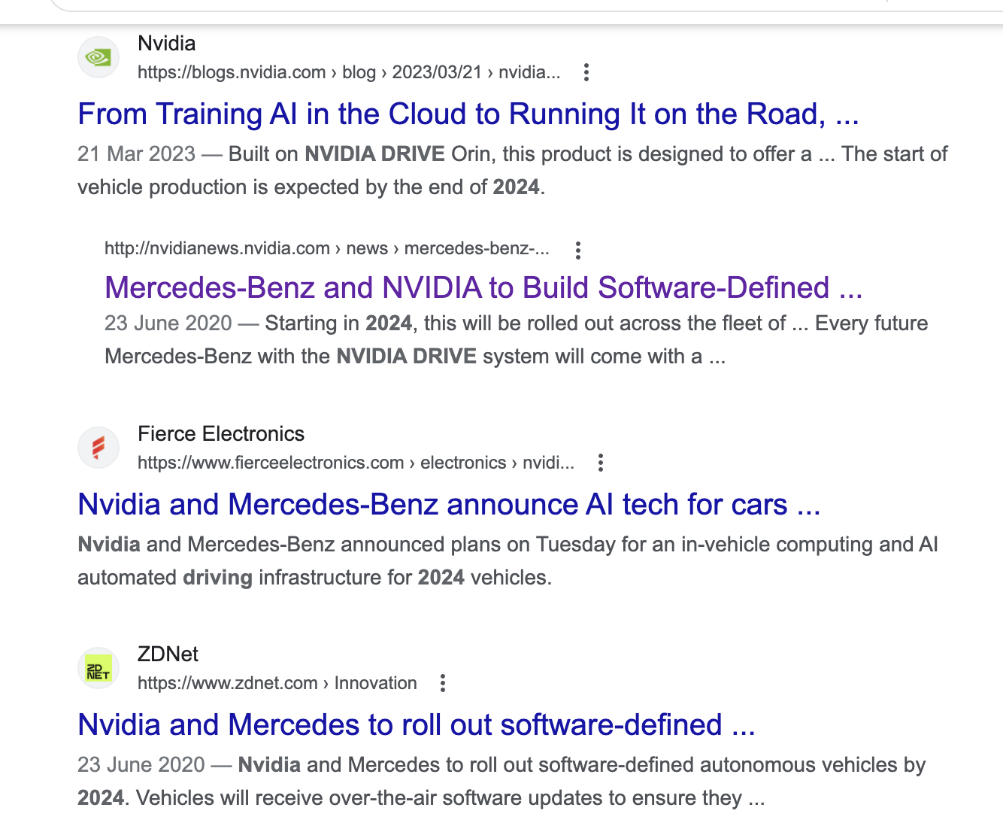Open more options for nvidianews.nvidia.com result

click(x=578, y=250)
